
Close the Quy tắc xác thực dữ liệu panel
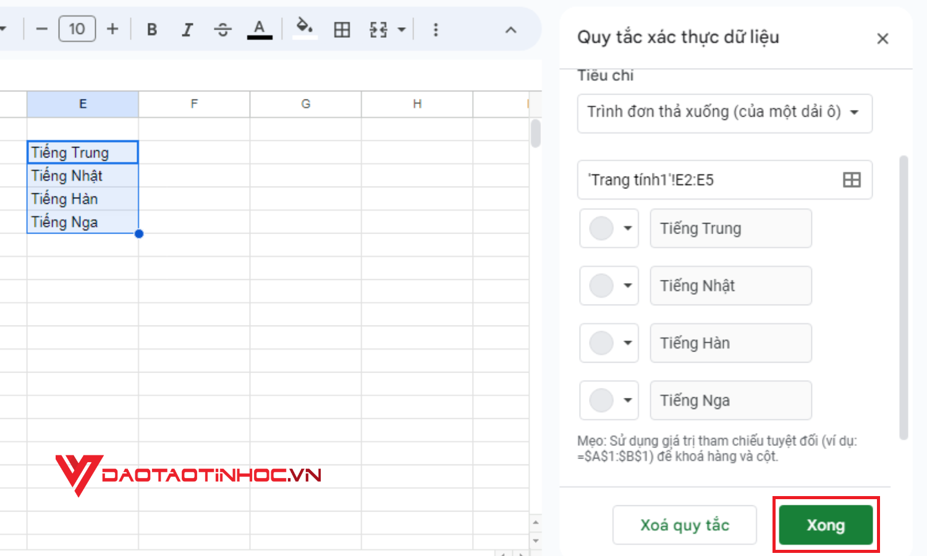click(883, 38)
